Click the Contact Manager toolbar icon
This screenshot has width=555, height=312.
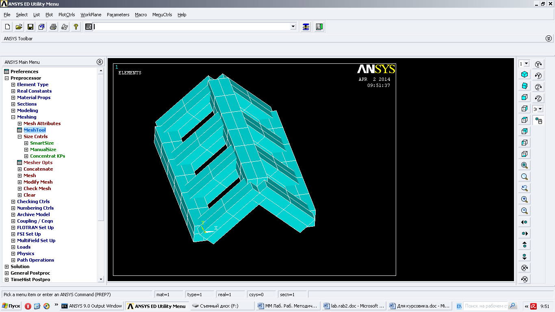point(319,27)
